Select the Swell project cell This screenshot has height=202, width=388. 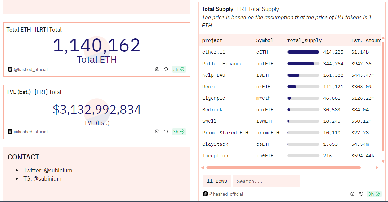(209, 121)
